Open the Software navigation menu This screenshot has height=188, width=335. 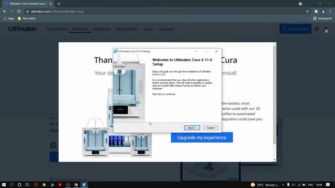(80, 29)
